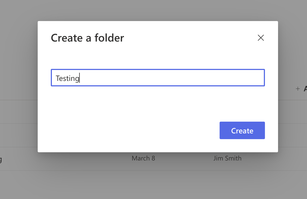Click inside the highlighted blue input box

click(x=158, y=78)
